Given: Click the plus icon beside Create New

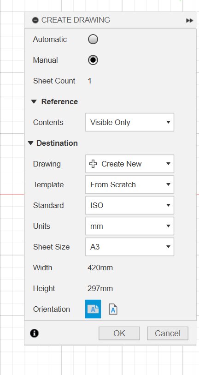Looking at the screenshot, I should click(93, 164).
